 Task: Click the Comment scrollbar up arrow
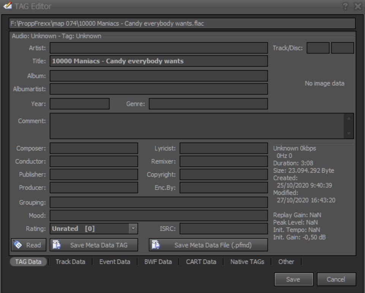point(349,118)
